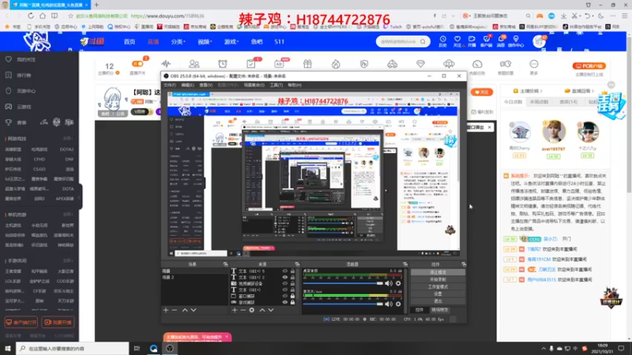Adjust the microphone/Aux volume slider in OBS
The width and height of the screenshot is (632, 355).
(343, 304)
